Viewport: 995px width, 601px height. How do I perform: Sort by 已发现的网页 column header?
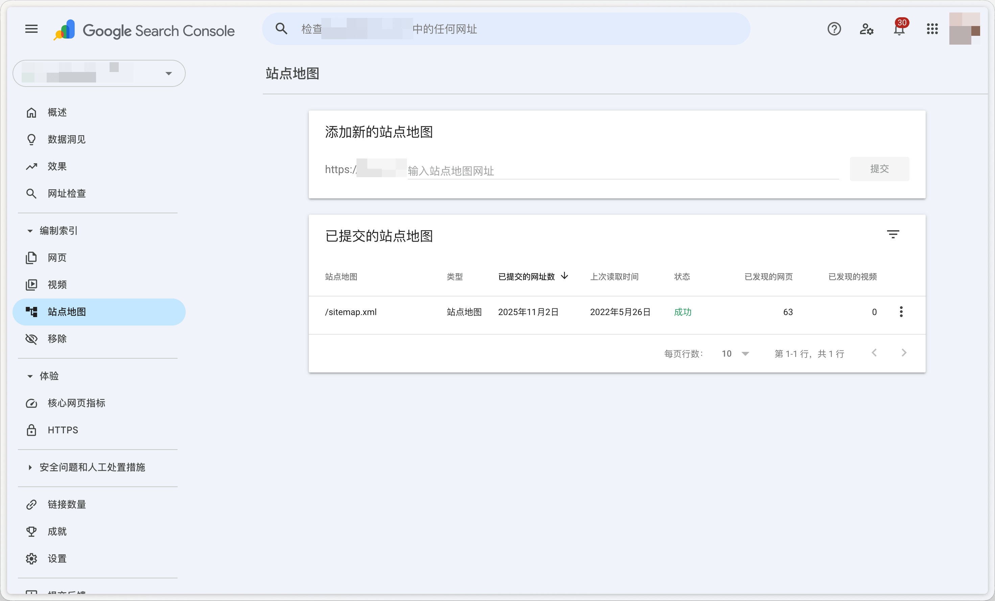pos(768,277)
